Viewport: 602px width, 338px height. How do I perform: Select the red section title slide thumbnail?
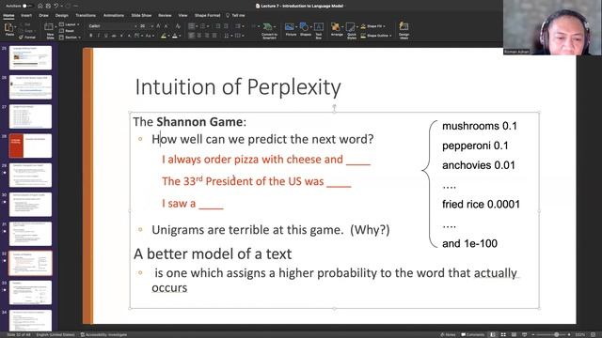click(x=30, y=146)
